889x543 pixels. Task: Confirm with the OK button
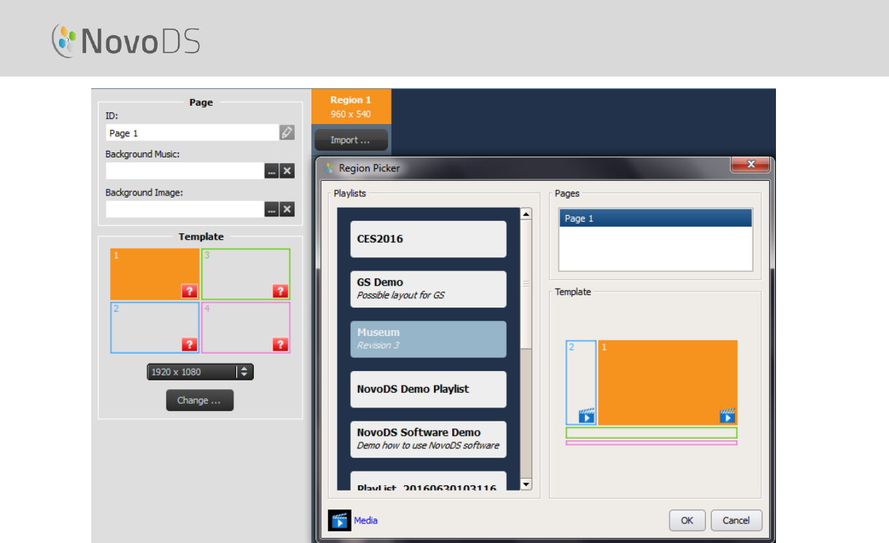[687, 520]
